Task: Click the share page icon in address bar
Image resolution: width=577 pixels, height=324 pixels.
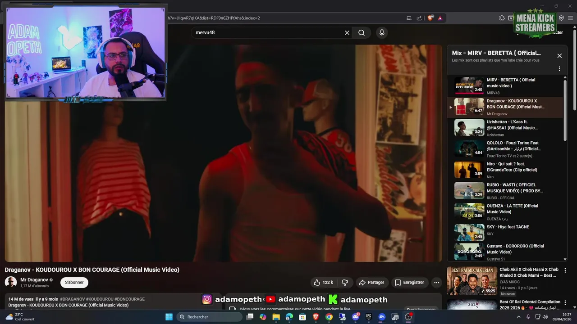Action: coord(419,18)
